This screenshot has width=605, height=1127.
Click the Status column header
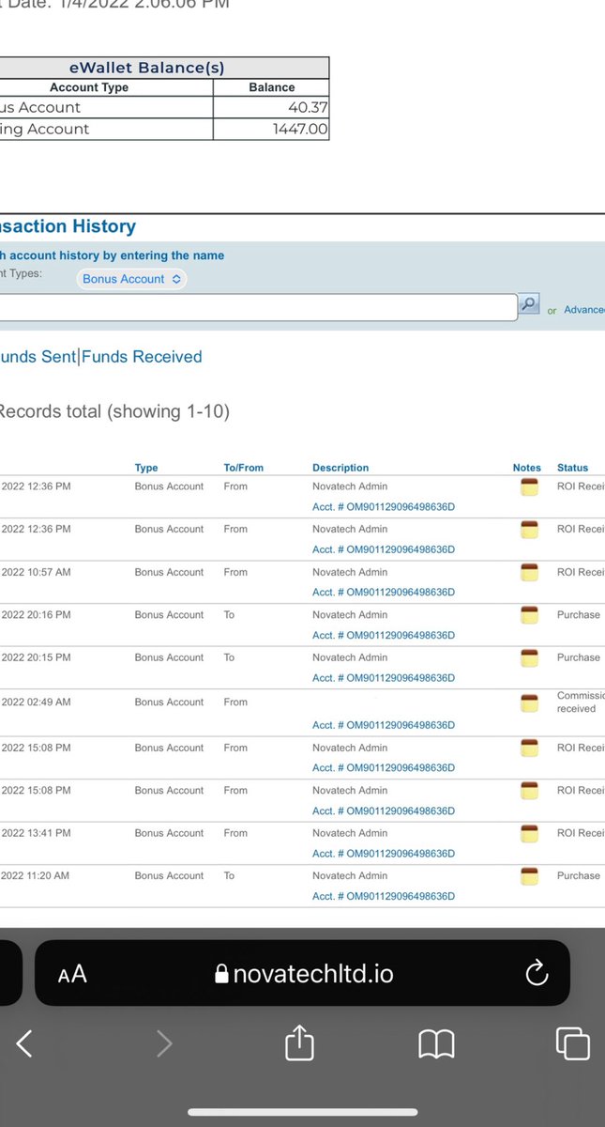point(573,468)
